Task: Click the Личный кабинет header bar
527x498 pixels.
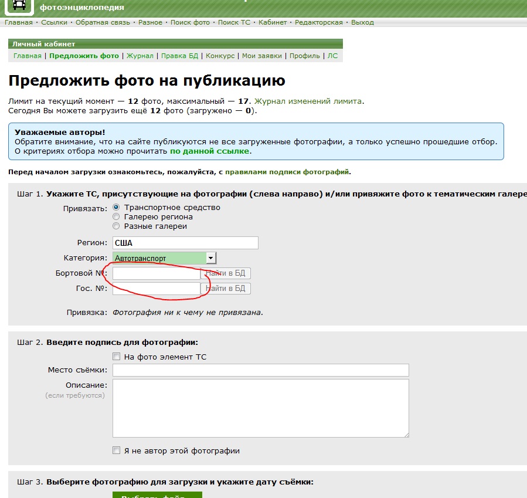Action: coord(175,44)
